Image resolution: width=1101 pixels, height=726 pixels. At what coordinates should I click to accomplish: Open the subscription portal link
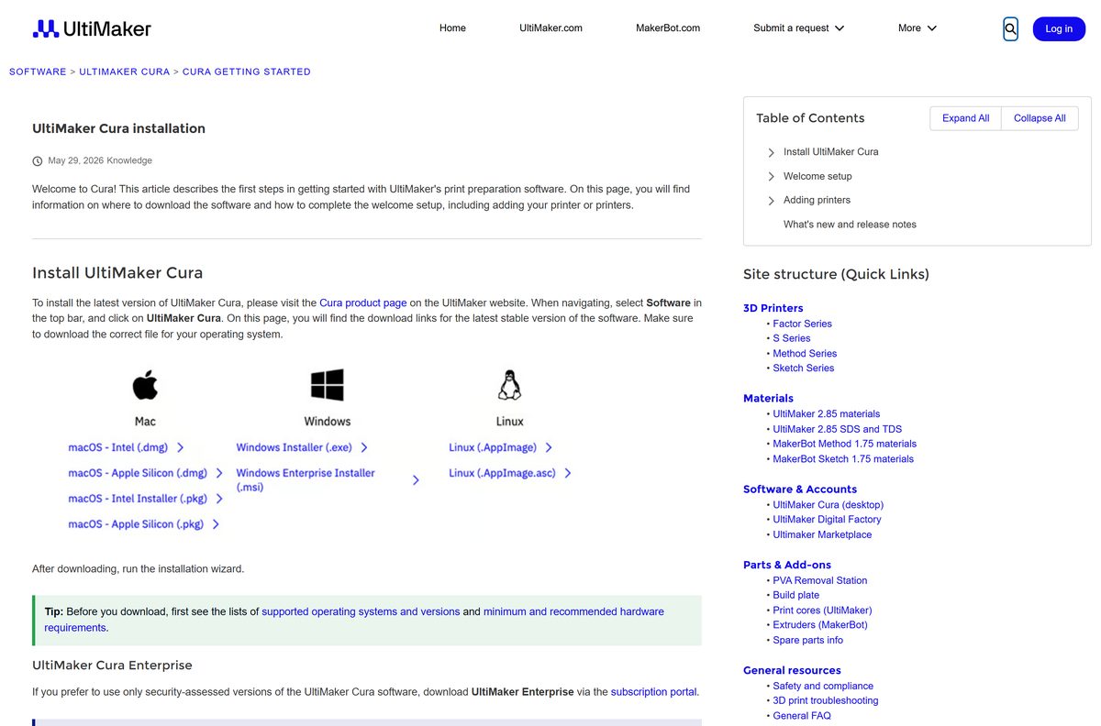pos(653,692)
